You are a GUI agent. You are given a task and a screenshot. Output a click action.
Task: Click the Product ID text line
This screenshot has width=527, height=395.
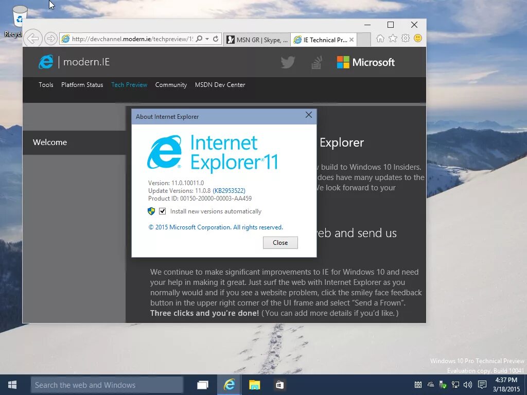click(200, 199)
